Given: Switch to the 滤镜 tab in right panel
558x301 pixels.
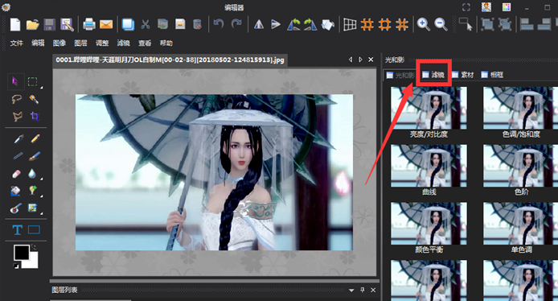Looking at the screenshot, I should point(433,75).
